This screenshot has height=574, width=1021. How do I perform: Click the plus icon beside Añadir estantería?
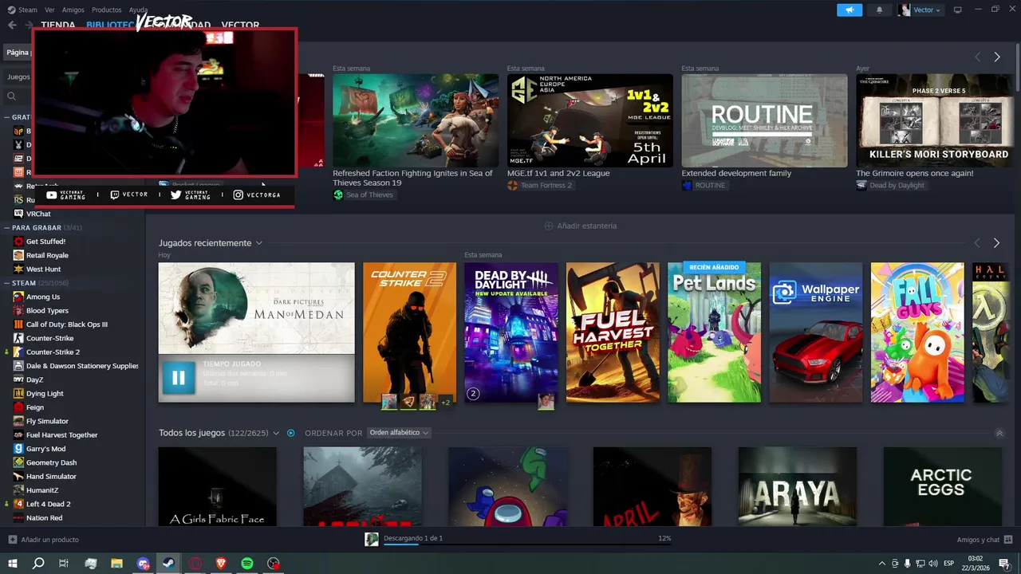point(549,226)
